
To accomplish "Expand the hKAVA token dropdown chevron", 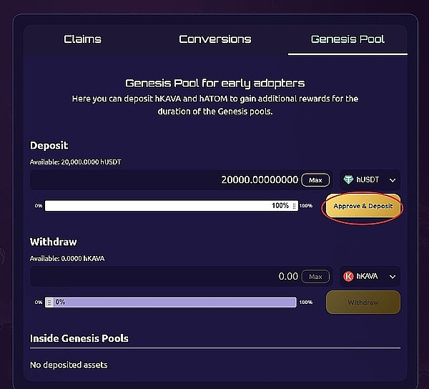I will click(x=393, y=277).
